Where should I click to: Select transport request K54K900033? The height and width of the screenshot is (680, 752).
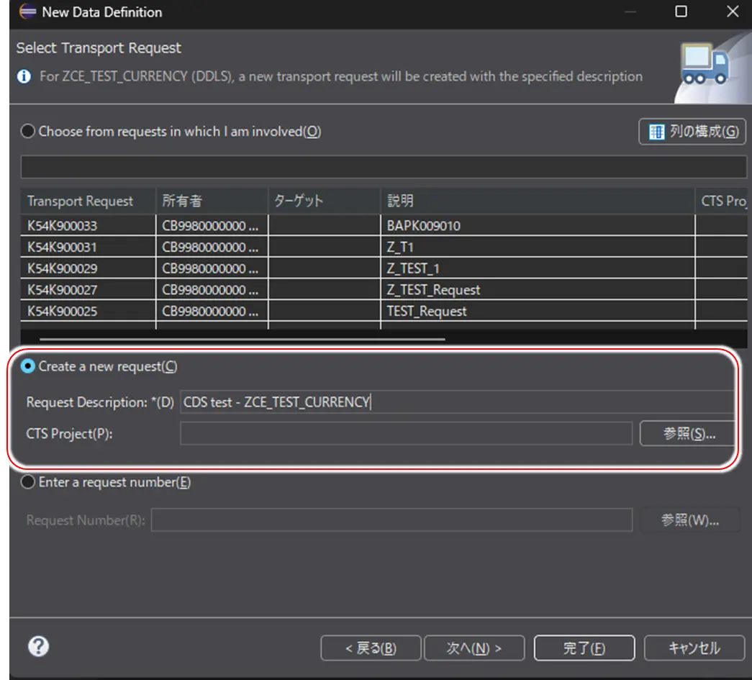click(x=88, y=226)
